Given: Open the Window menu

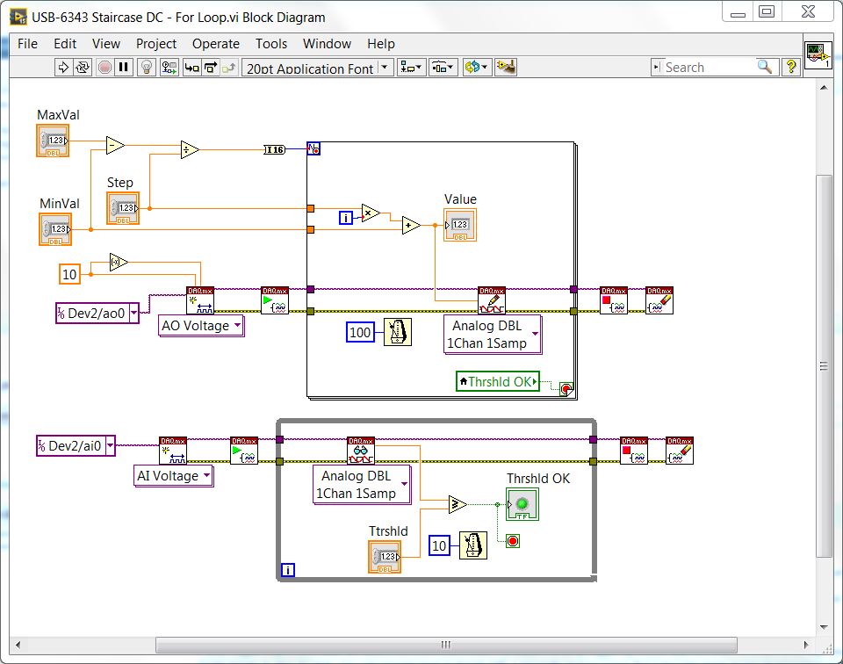Looking at the screenshot, I should point(327,44).
